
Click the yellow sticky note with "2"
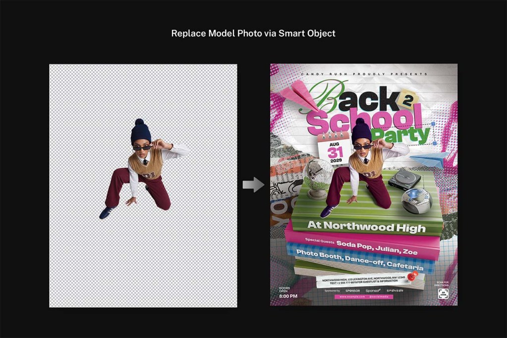coord(409,100)
